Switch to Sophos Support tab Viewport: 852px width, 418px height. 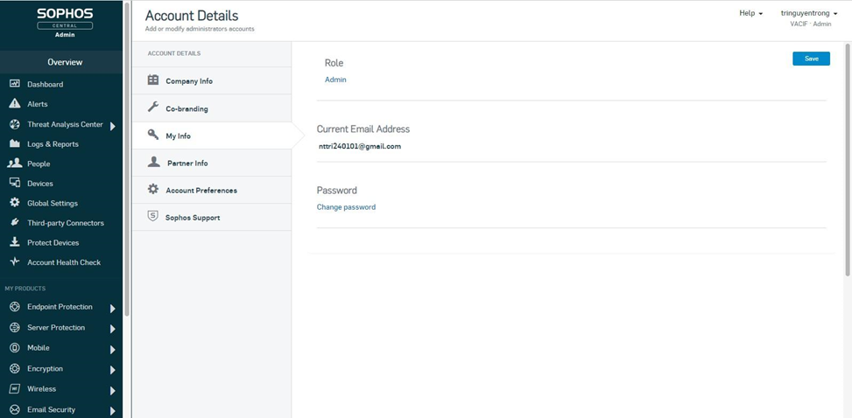point(212,217)
